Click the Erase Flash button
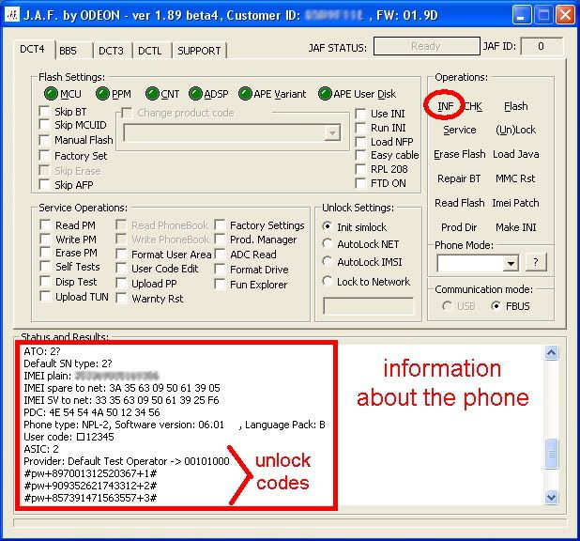The width and height of the screenshot is (580, 541). click(460, 154)
